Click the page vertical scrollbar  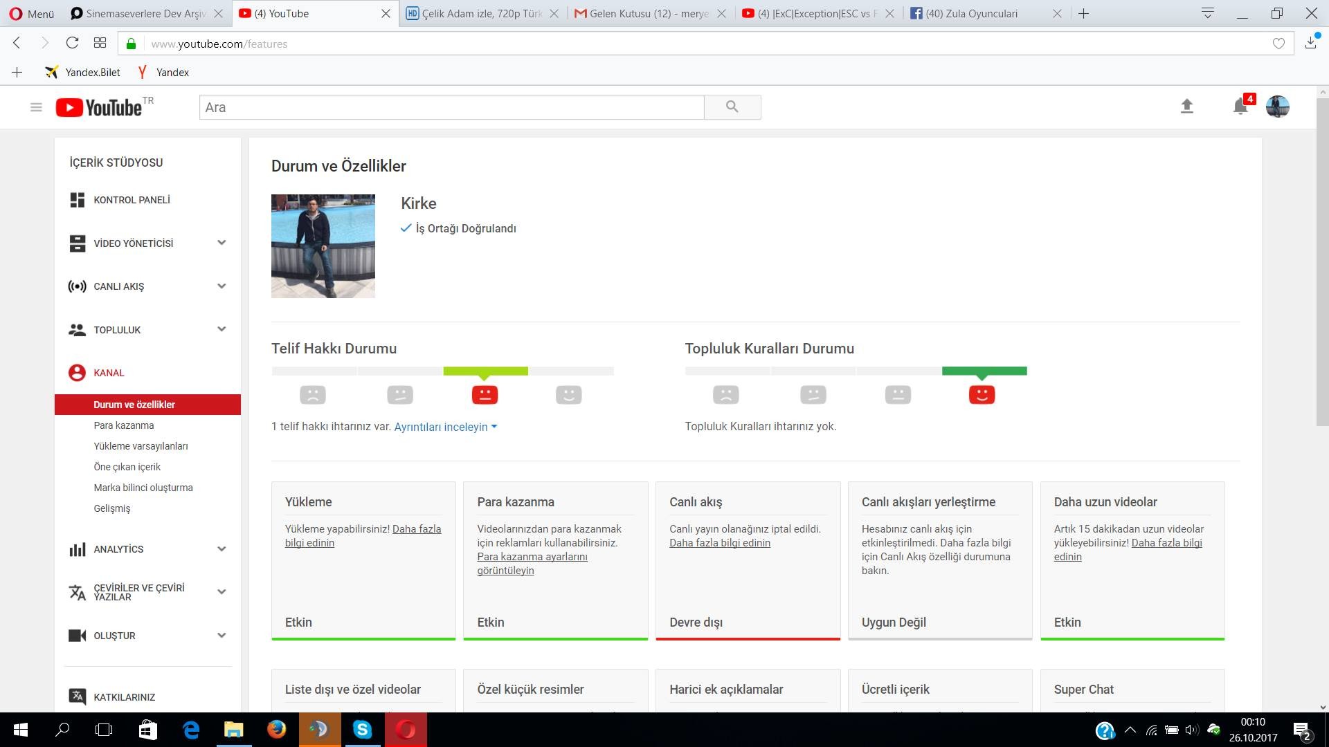pos(1322,263)
